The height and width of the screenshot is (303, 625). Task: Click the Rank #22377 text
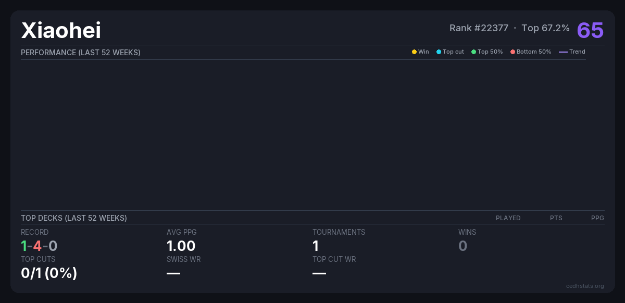click(479, 28)
